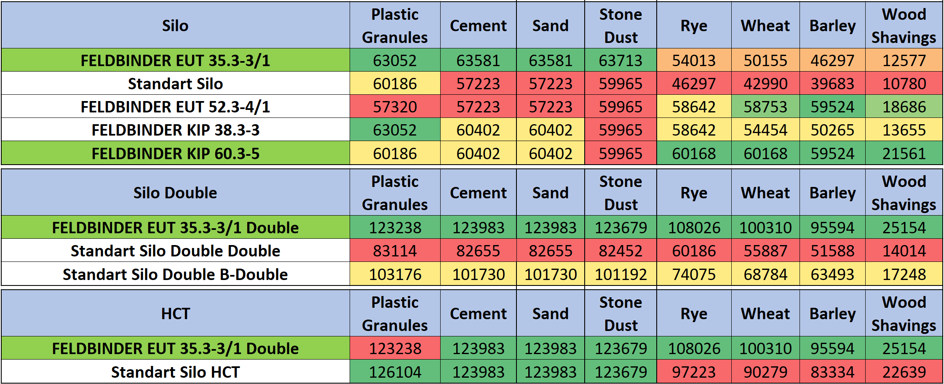Screen dimensions: 944x384
Task: Click the green cell with value 126104
Action: tap(395, 372)
